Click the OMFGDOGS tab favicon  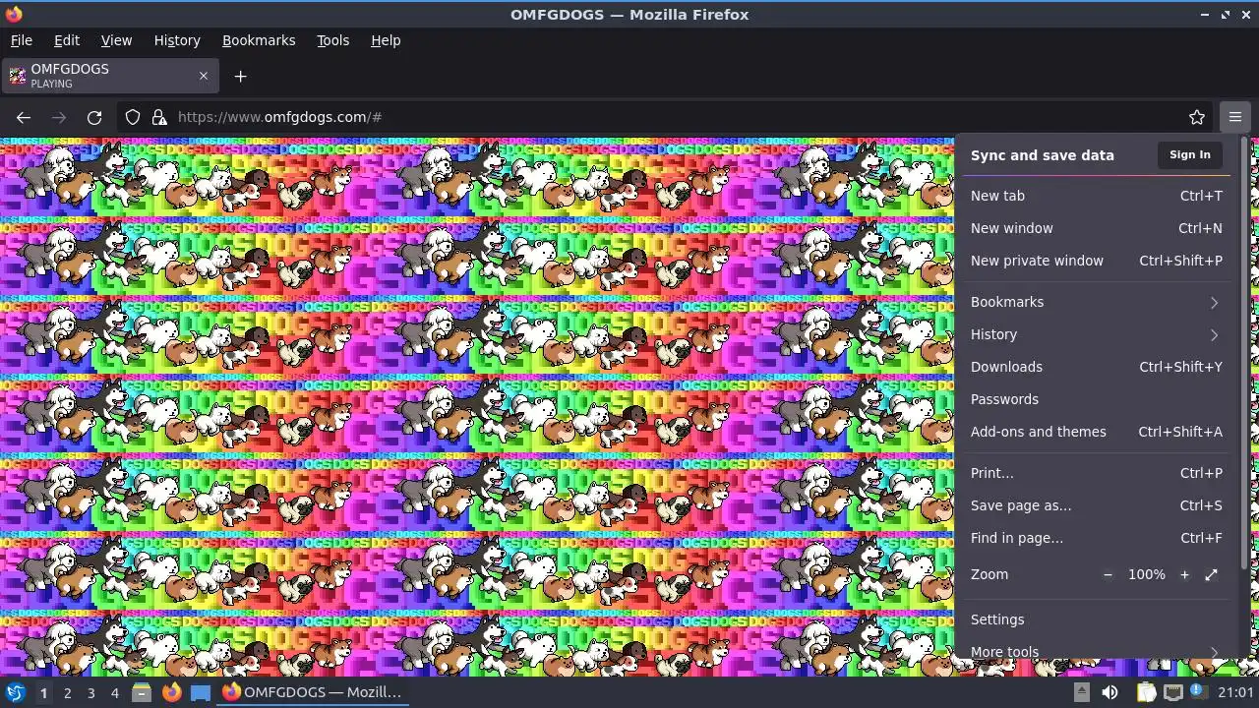(x=17, y=76)
